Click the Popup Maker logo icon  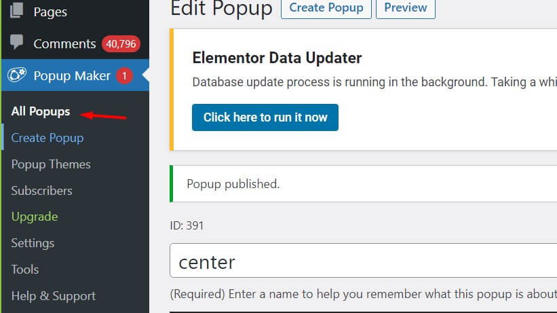[17, 75]
